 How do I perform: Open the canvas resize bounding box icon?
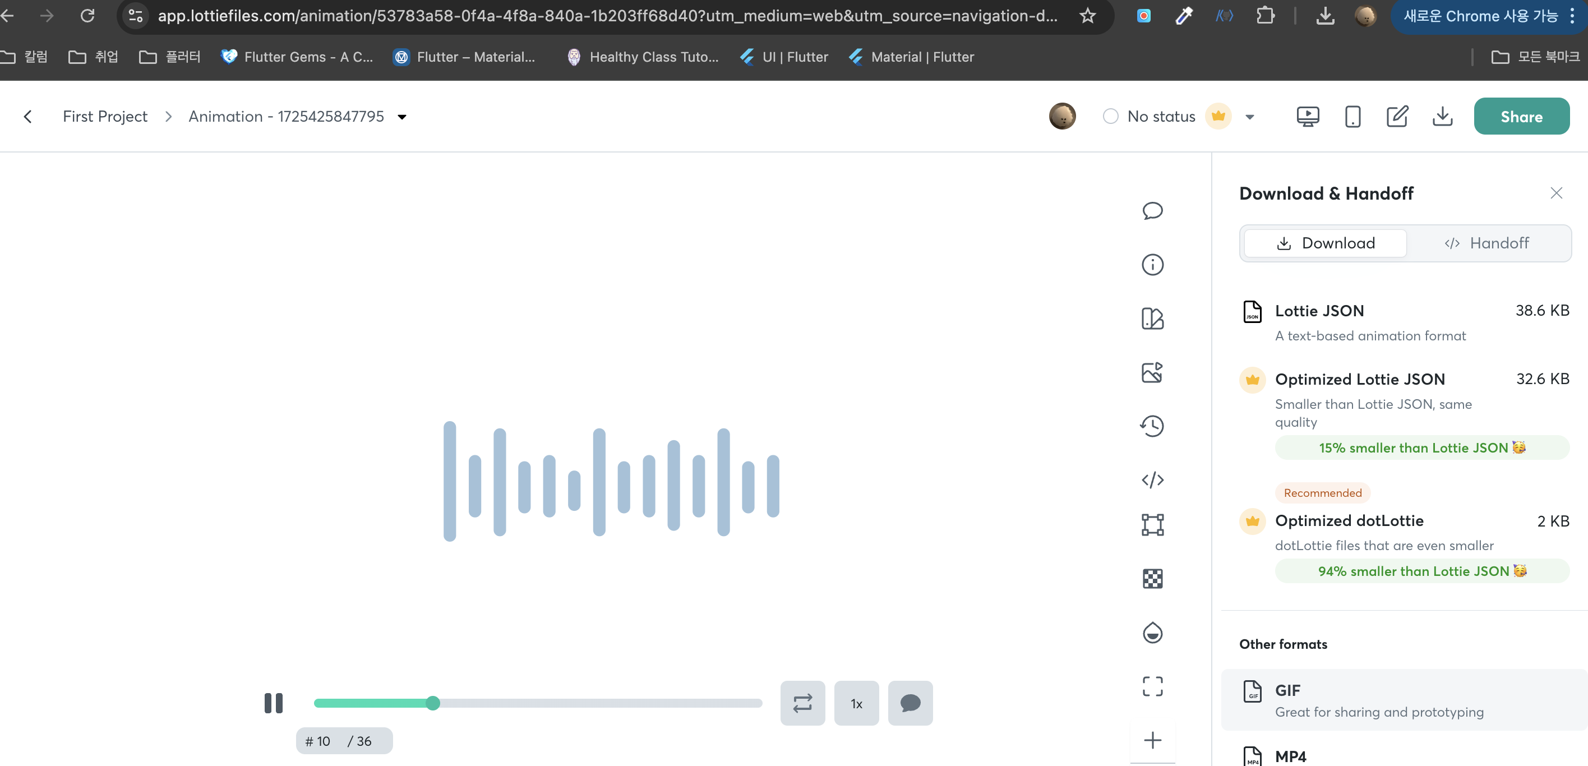[x=1152, y=525]
